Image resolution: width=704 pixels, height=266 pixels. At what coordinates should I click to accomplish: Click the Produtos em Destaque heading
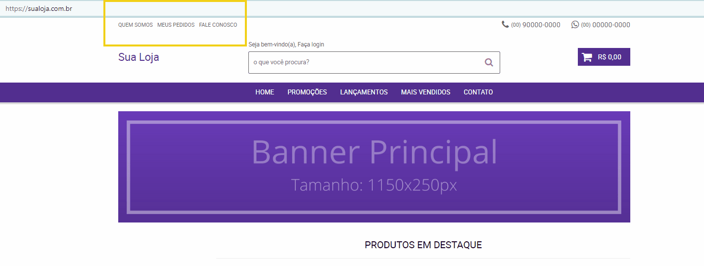pos(423,245)
